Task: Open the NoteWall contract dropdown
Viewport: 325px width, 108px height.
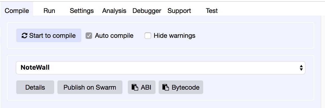Action: tap(161, 67)
